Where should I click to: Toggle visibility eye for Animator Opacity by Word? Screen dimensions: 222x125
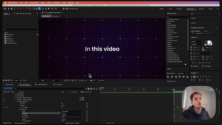click(x=4, y=100)
